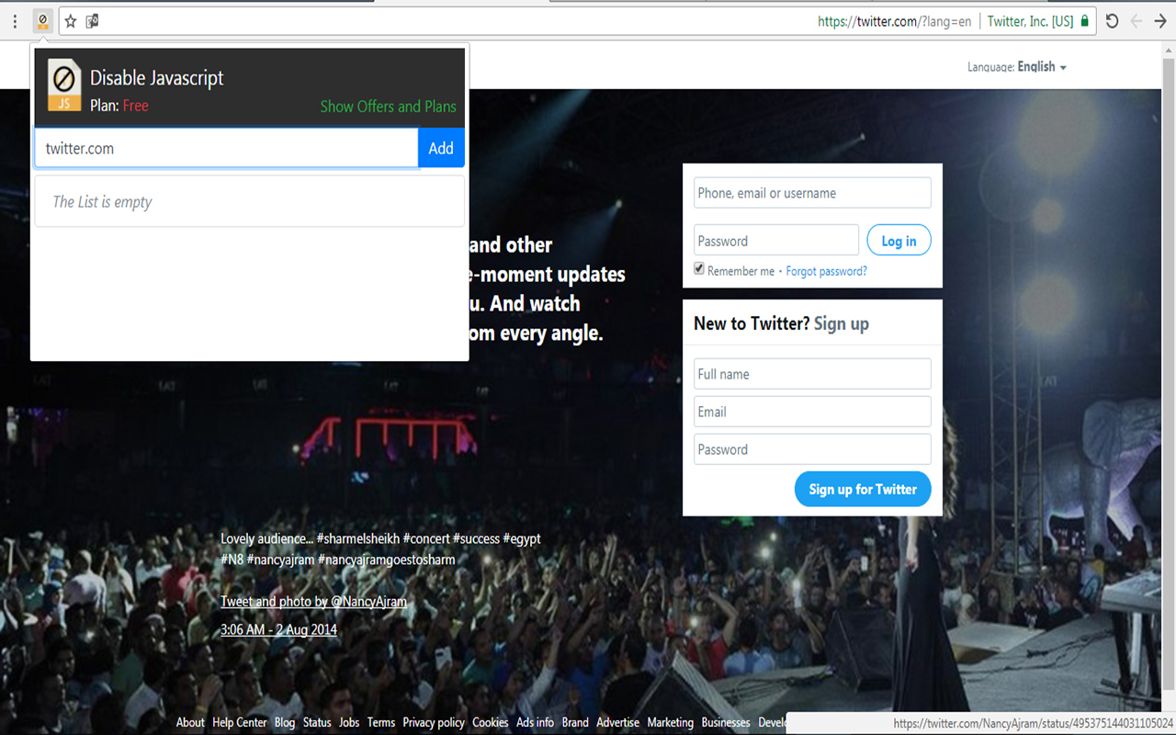The width and height of the screenshot is (1176, 735).
Task: Go forward using the forward arrow
Action: pyautogui.click(x=1160, y=21)
